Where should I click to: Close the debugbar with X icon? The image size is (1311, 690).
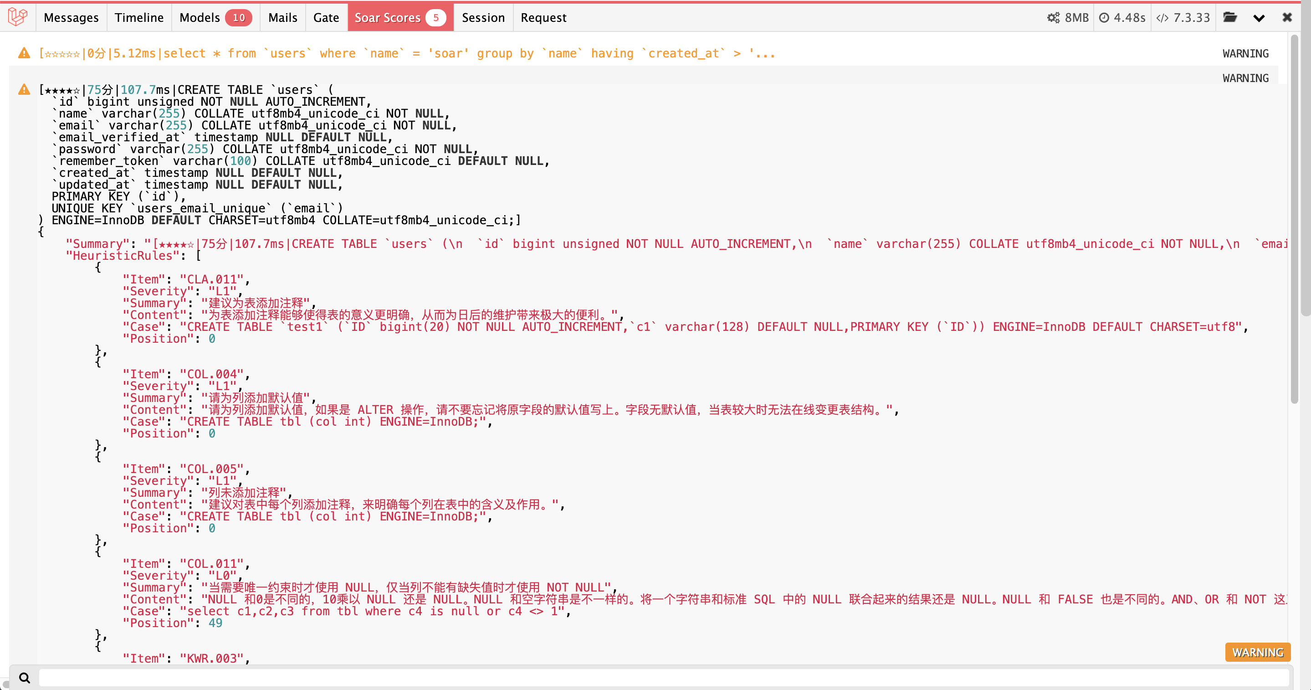coord(1287,17)
